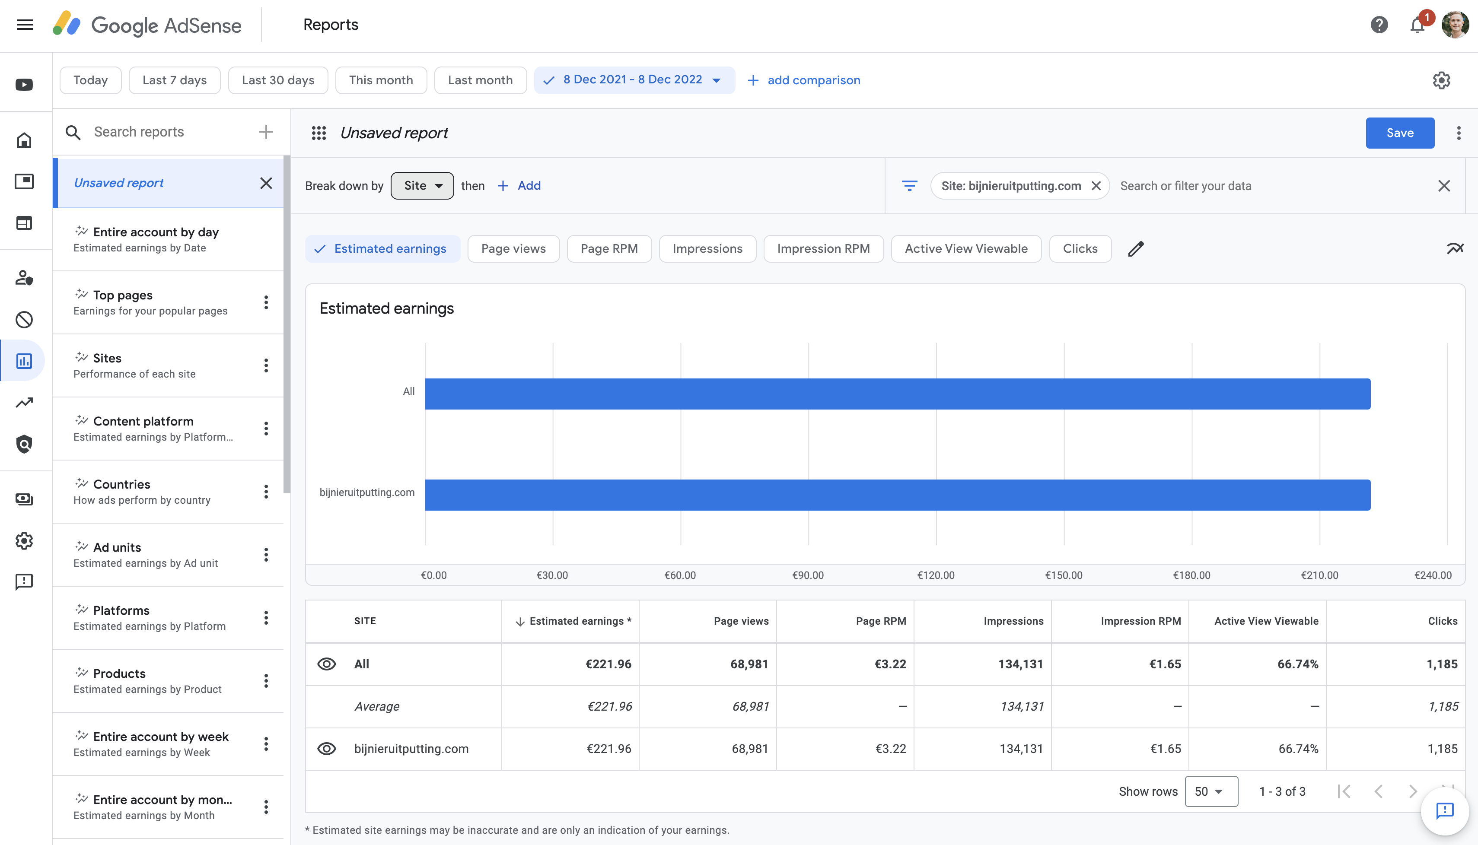Open the Payments icon in the sidebar
Screen dimensions: 1478x845
[x=24, y=499]
